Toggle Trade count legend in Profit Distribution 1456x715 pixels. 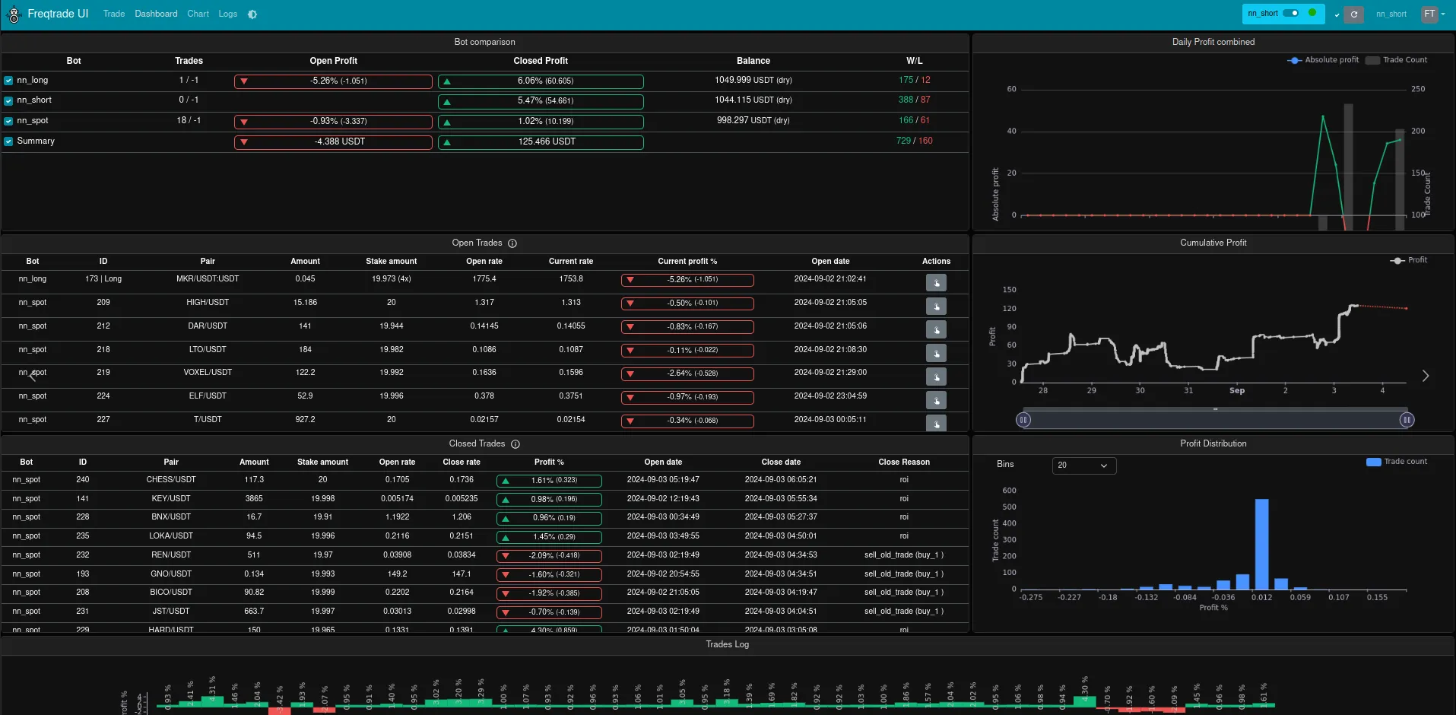click(x=1397, y=462)
